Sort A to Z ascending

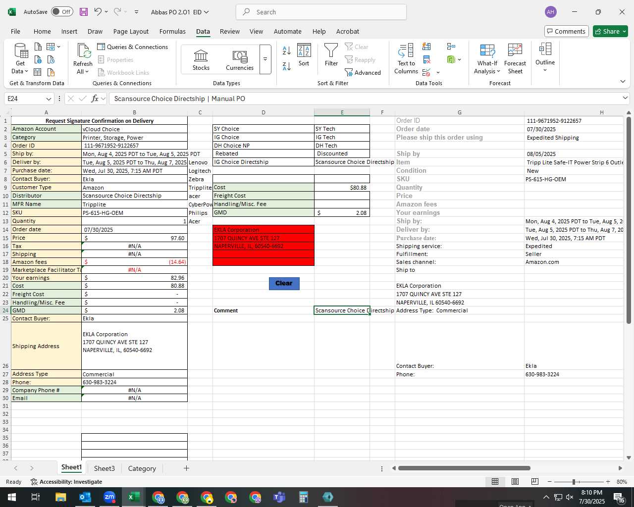pos(287,51)
